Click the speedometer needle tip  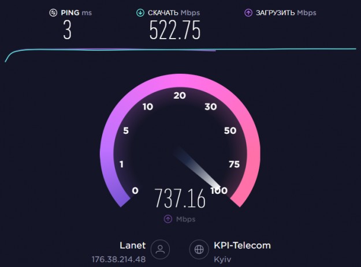pyautogui.click(x=218, y=186)
